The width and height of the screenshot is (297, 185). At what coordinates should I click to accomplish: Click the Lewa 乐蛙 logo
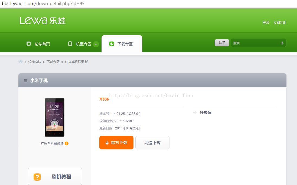pos(43,21)
